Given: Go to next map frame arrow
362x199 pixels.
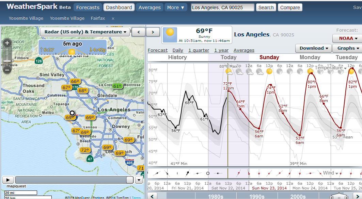Looking at the screenshot, I should 153,32.
